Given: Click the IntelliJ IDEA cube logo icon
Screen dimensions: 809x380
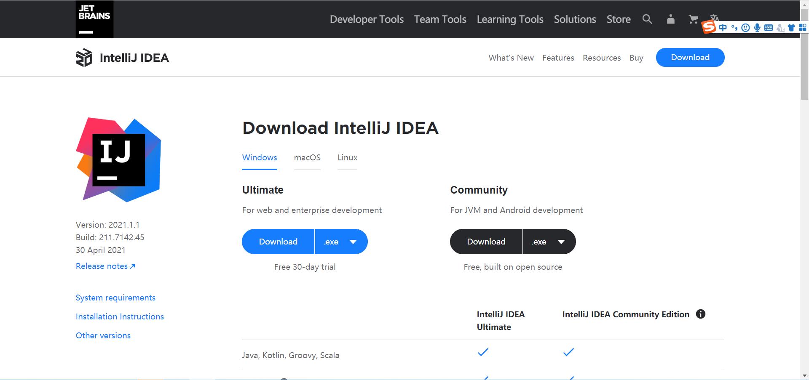Looking at the screenshot, I should tap(84, 58).
